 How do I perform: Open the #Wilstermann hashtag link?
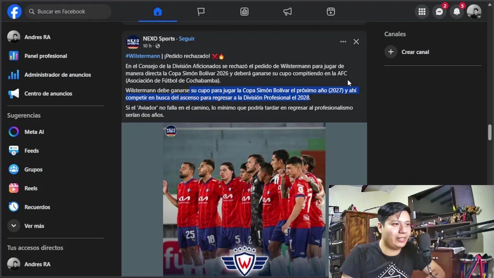tap(143, 56)
